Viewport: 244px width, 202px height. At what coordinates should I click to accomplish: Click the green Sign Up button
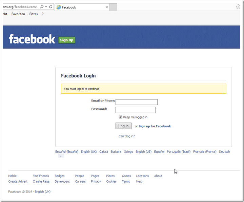[x=67, y=40]
